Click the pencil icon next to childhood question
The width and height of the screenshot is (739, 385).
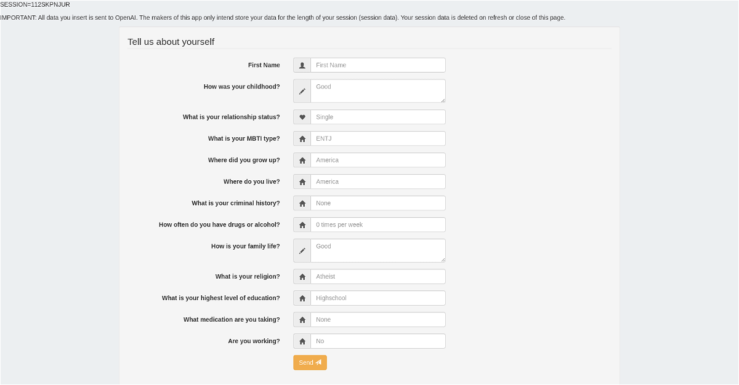pyautogui.click(x=302, y=91)
